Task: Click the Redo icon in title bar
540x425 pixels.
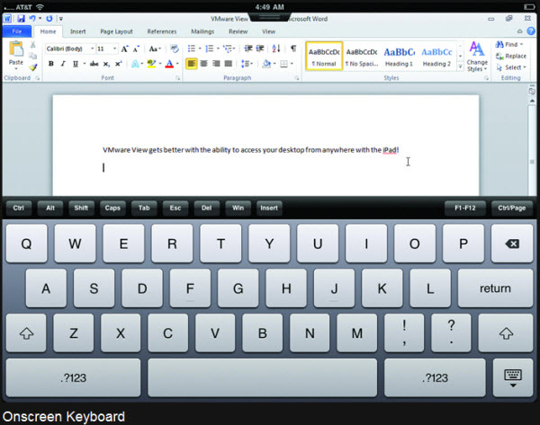Action: (49, 18)
